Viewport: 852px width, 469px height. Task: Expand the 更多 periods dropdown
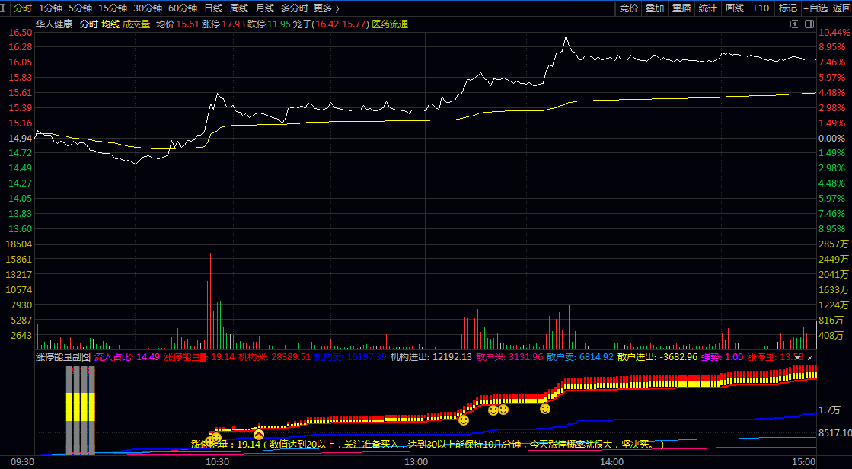[x=326, y=8]
